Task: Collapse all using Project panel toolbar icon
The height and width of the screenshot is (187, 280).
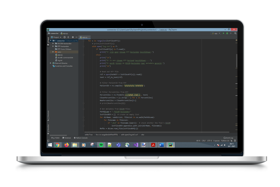Action: coord(68,37)
